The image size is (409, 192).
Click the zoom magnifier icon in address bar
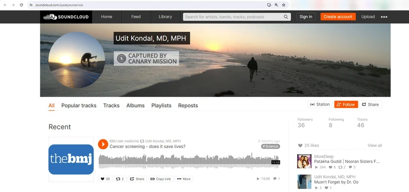(276, 5)
